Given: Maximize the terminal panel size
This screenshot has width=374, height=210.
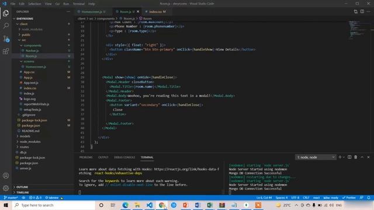Looking at the screenshot, I should point(362,157).
